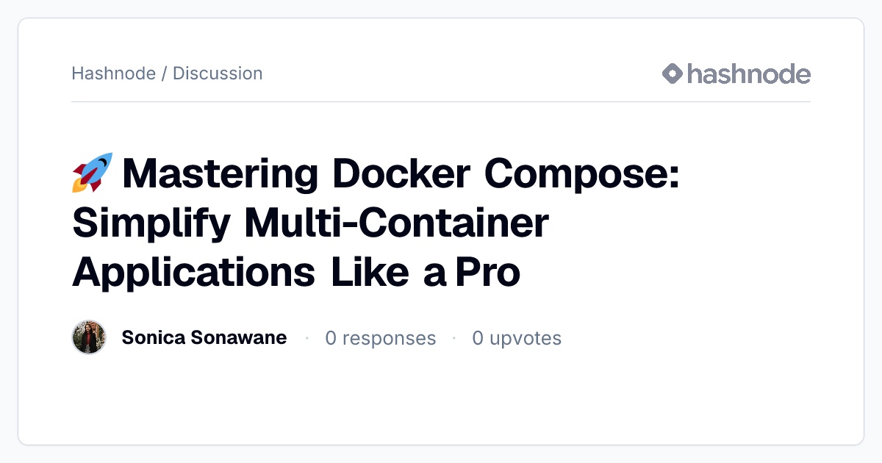Click the 0 upvotes count

(x=517, y=338)
